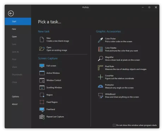Choose the Region capture label
The width and height of the screenshot is (164, 133).
click(49, 95)
